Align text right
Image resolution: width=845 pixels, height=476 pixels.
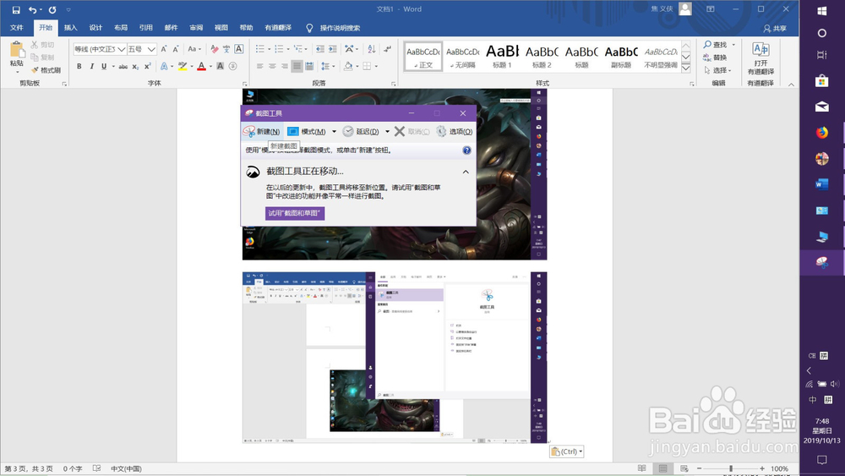pos(285,66)
